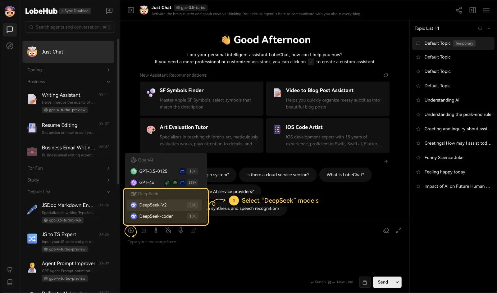497x293 pixels.
Task: Open the Video to Blog Post Assistant card
Action: (328, 99)
